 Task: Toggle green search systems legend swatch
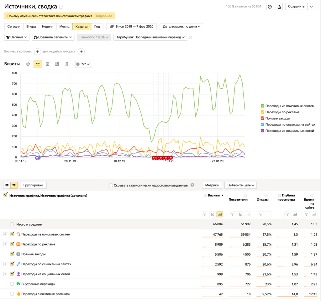(262, 106)
